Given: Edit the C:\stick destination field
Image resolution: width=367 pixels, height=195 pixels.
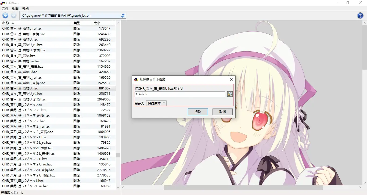Looking at the screenshot, I should pyautogui.click(x=180, y=94).
